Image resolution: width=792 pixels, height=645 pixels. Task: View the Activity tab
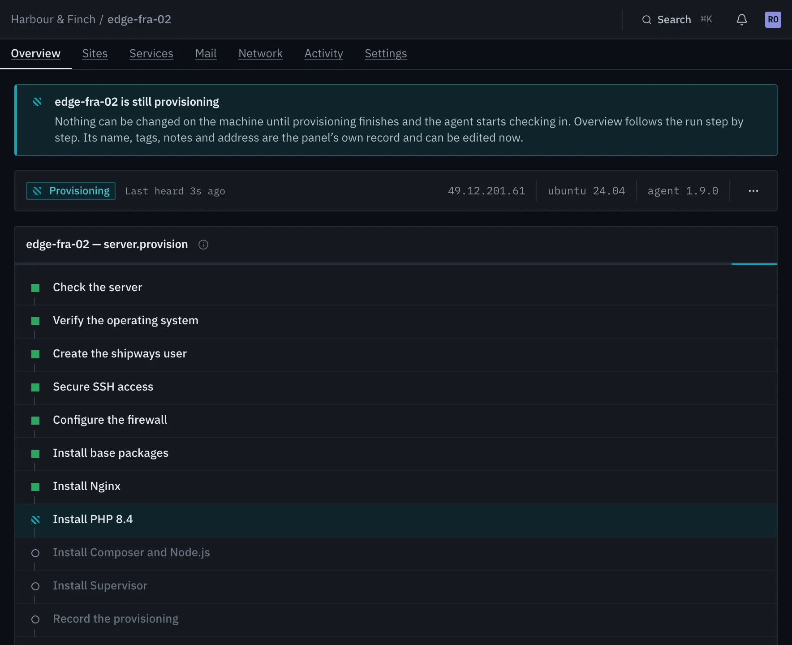324,54
